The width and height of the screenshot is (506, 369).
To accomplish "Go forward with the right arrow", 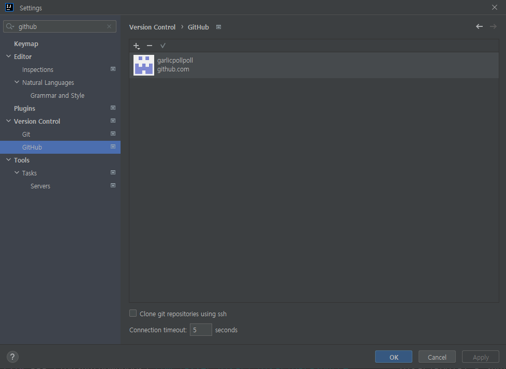I will (493, 26).
